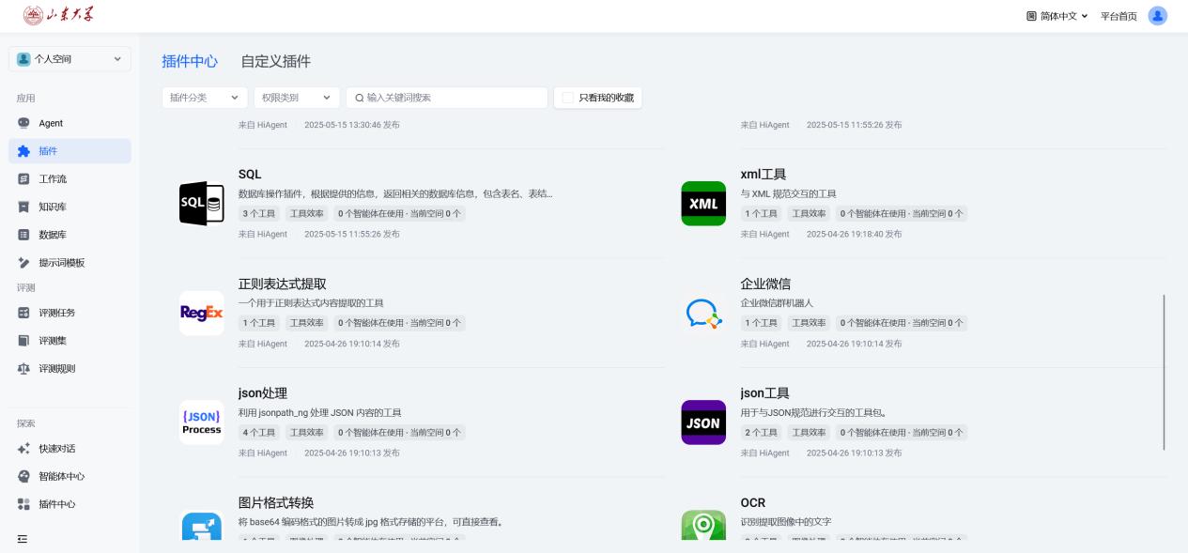The width and height of the screenshot is (1188, 553).
Task: Open the 插件分类 filter dropdown
Action: pos(205,98)
